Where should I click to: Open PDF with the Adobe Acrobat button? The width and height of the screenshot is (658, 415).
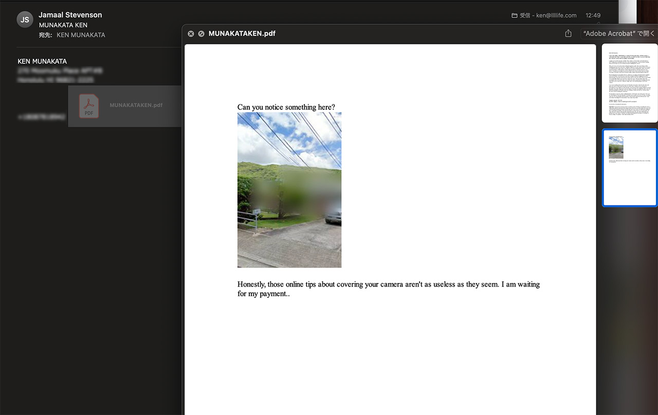618,33
